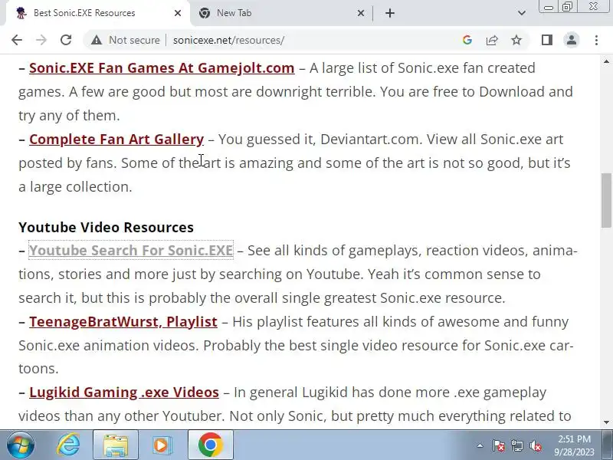
Task: Open the Windows Start menu
Action: (x=21, y=445)
